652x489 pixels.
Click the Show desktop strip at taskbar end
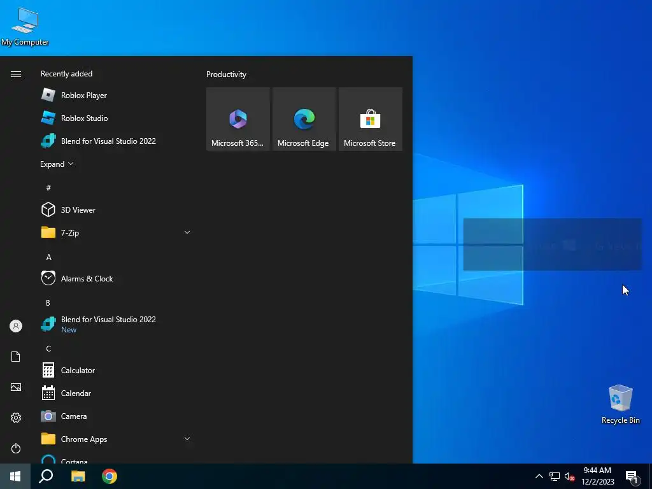650,476
